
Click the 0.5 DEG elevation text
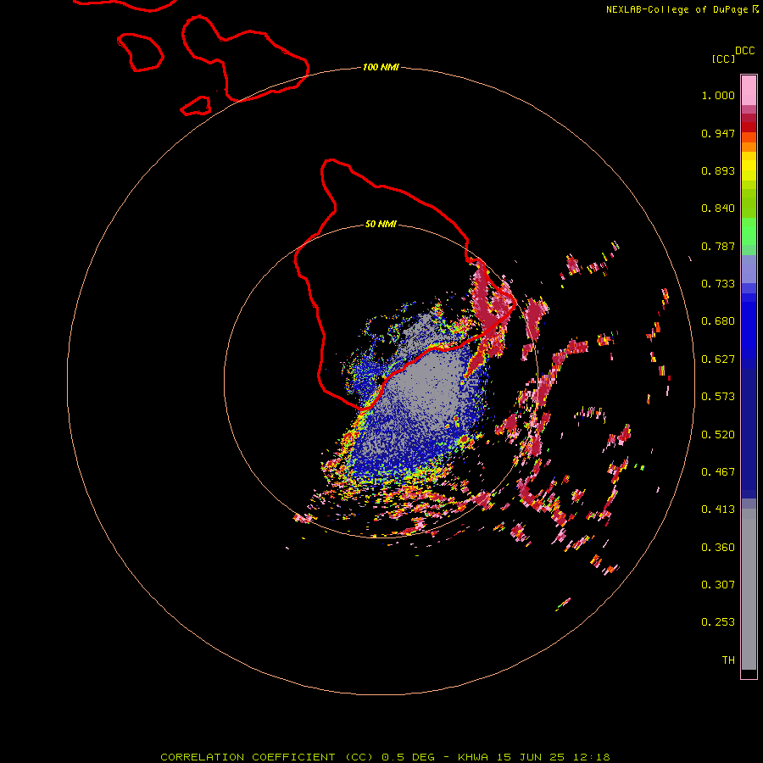tap(410, 757)
